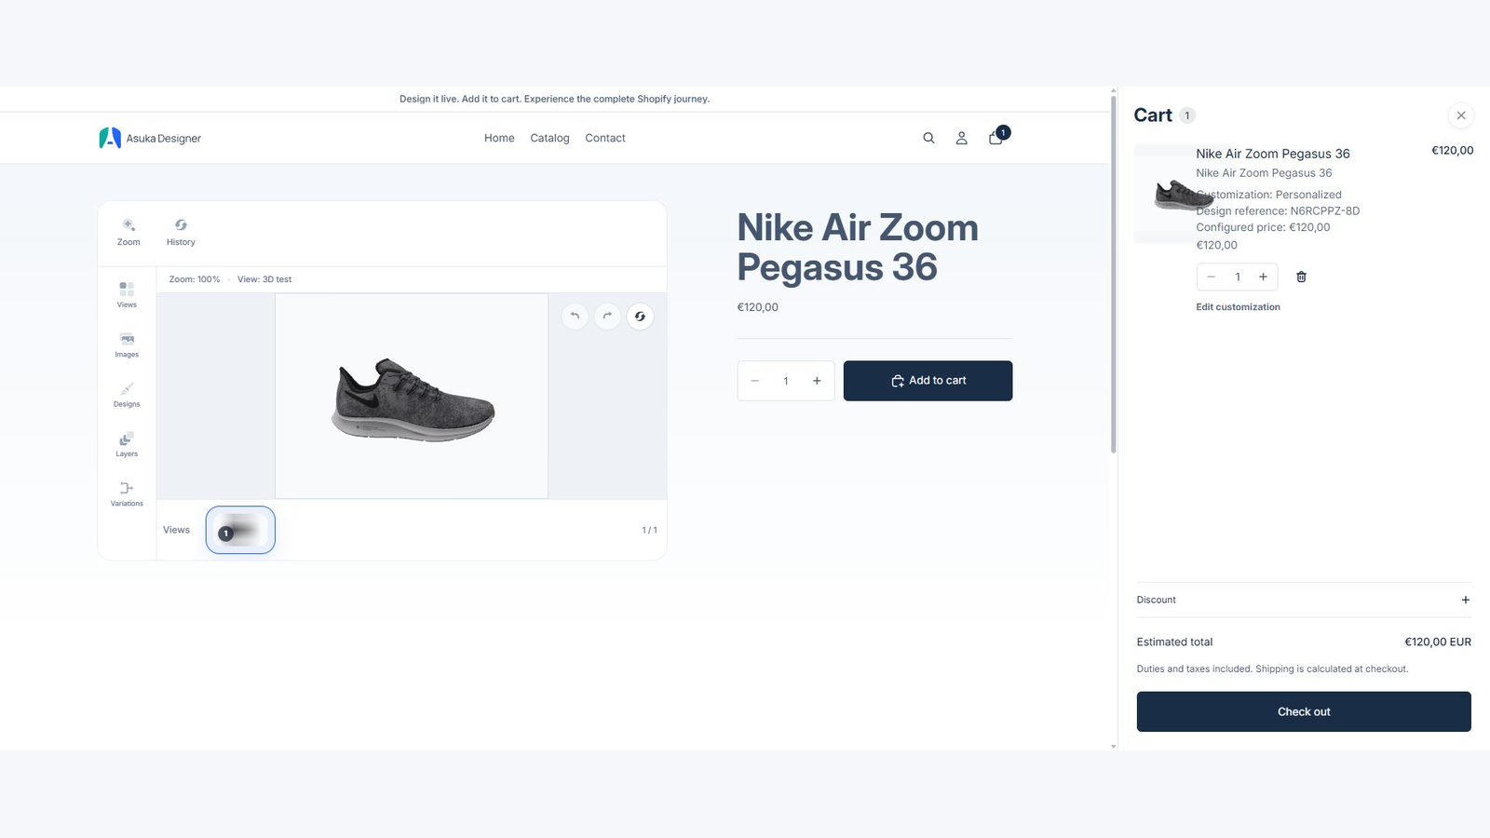Click the Check out button
Viewport: 1490px width, 838px height.
tap(1304, 711)
